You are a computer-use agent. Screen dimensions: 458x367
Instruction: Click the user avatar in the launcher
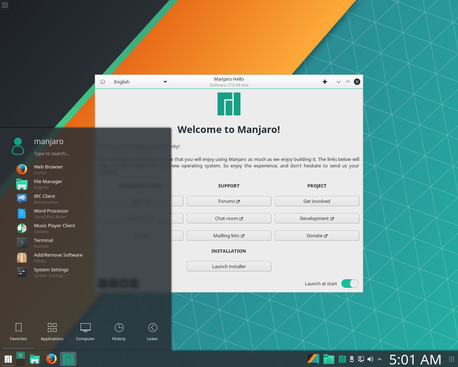coord(18,146)
